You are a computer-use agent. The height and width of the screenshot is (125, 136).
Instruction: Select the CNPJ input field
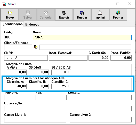(26, 58)
